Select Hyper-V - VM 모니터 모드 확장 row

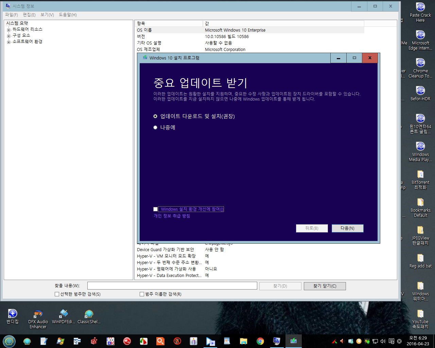(x=250, y=256)
